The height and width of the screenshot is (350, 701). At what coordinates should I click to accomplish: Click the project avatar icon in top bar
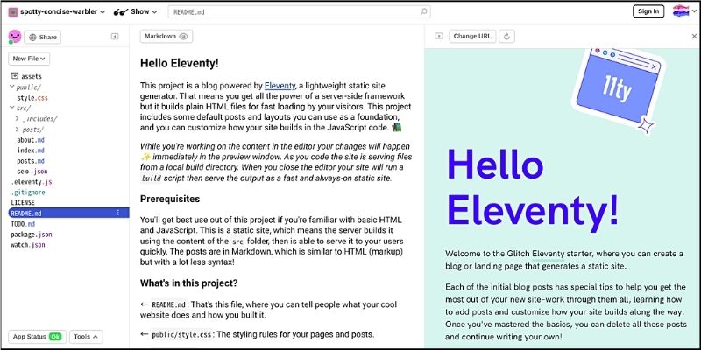pyautogui.click(x=13, y=12)
